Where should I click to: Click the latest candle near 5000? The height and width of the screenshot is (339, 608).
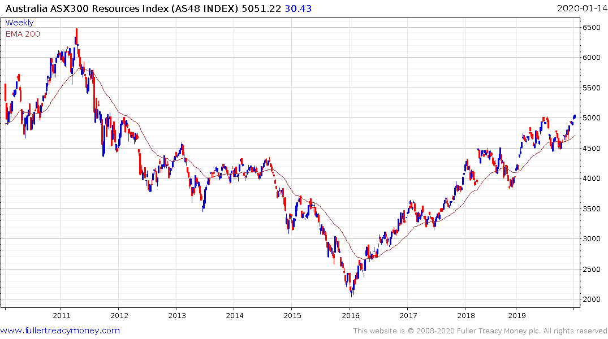click(574, 116)
